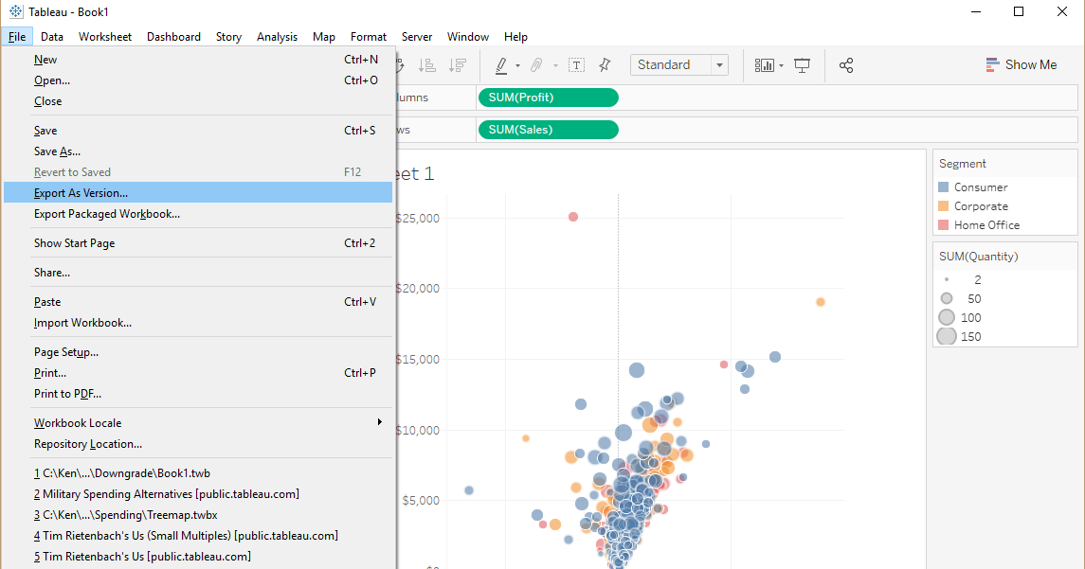Switch to the Dashboard menu
This screenshot has height=569, width=1085.
[173, 37]
